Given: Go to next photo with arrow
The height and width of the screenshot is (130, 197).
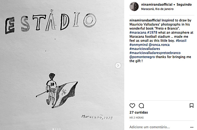Looking at the screenshot, I should [x=118, y=65].
